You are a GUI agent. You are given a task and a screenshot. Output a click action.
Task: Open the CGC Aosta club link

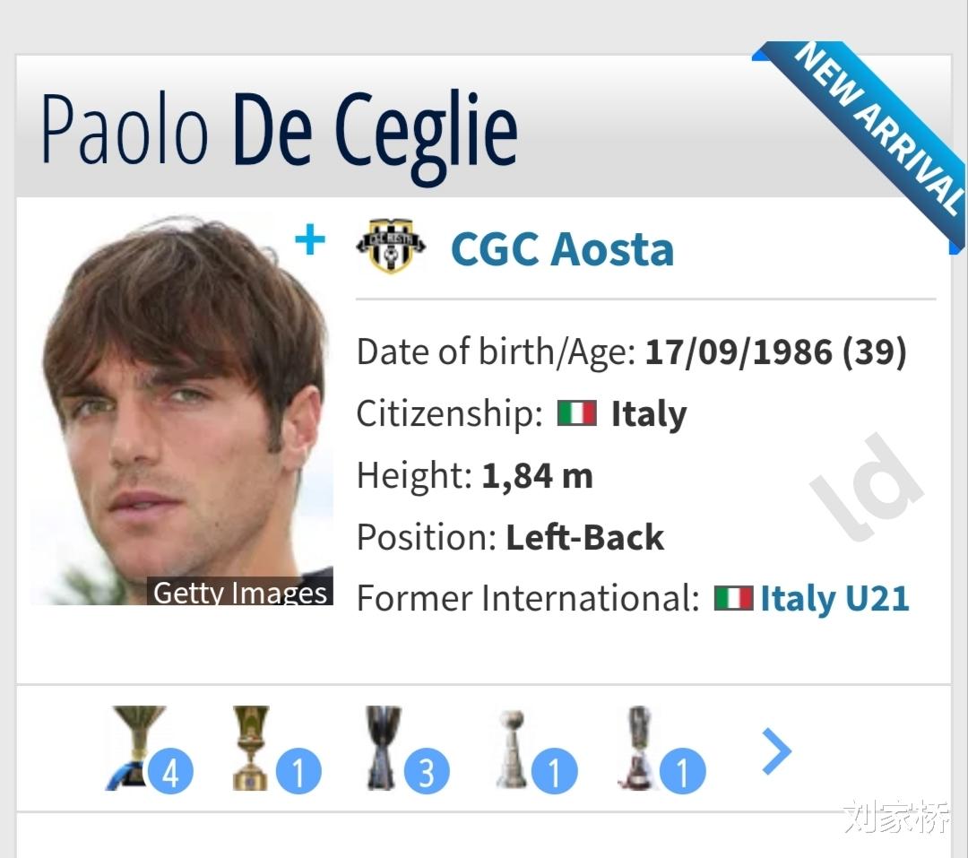click(562, 248)
